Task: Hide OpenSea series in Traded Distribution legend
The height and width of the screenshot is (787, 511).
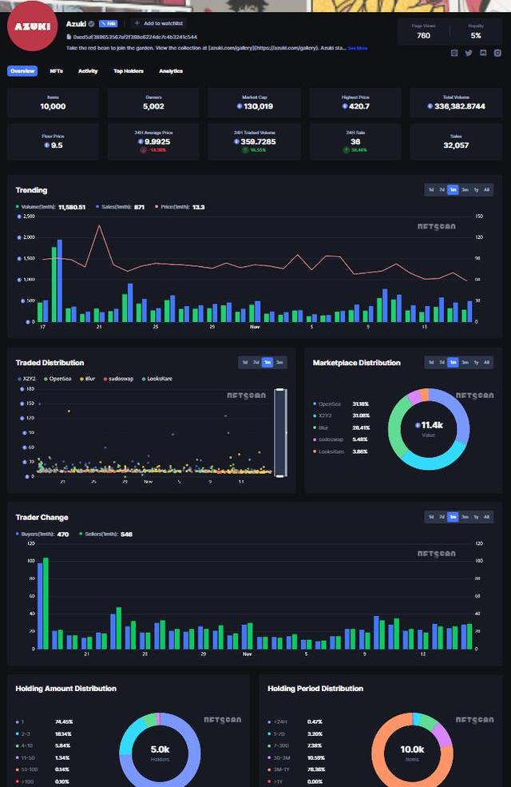Action: (x=57, y=379)
